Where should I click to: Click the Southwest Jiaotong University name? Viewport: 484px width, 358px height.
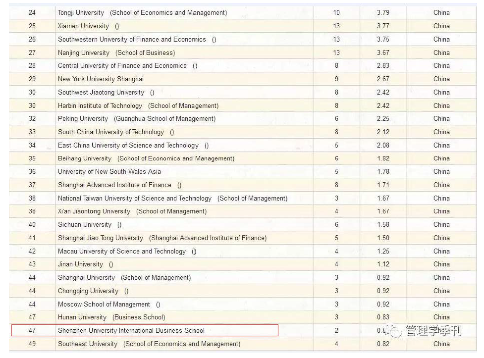[x=106, y=92]
